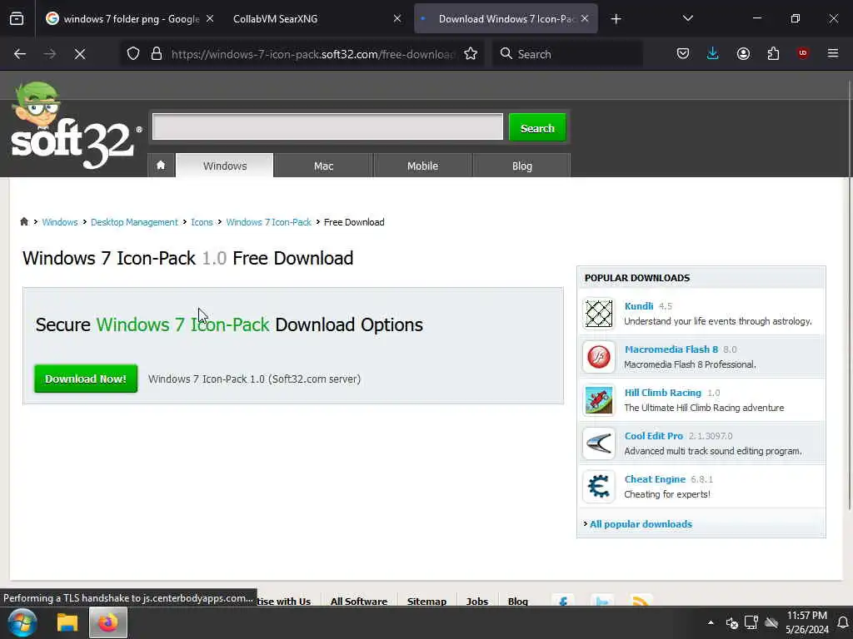Select the Mac navigation tab
The height and width of the screenshot is (639, 853).
pyautogui.click(x=323, y=166)
